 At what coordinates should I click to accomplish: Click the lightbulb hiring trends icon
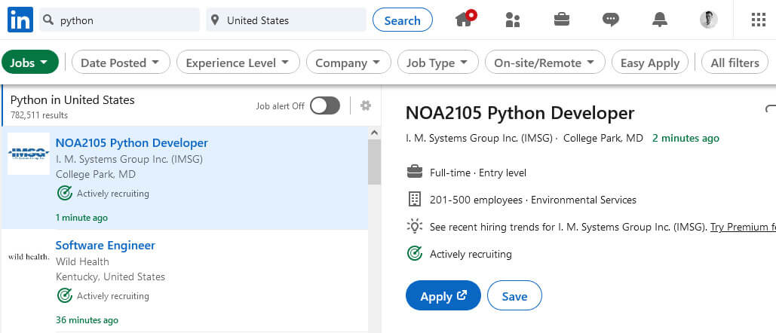tap(414, 227)
